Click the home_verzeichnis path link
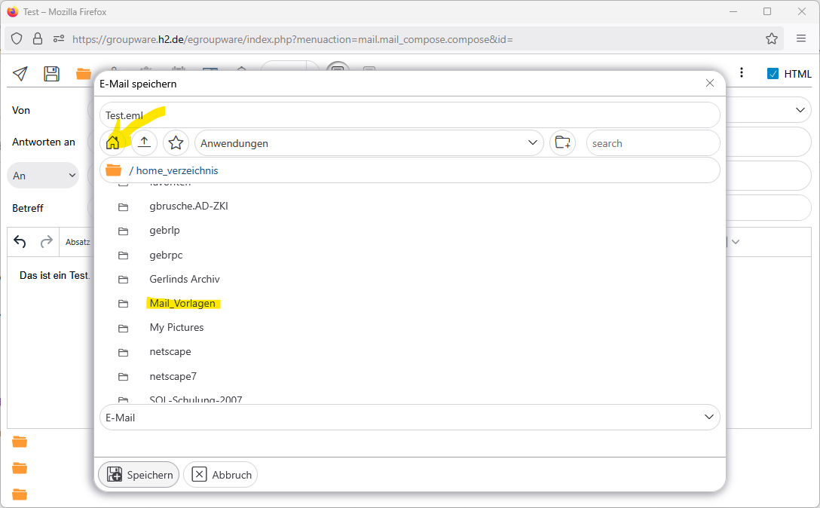The image size is (820, 508). click(177, 170)
